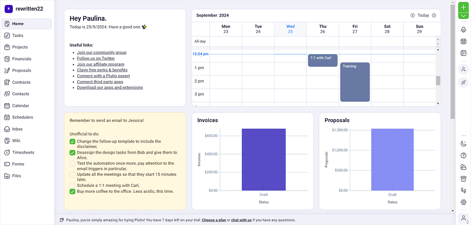Click the rewritten22 workspace logo

click(9, 9)
